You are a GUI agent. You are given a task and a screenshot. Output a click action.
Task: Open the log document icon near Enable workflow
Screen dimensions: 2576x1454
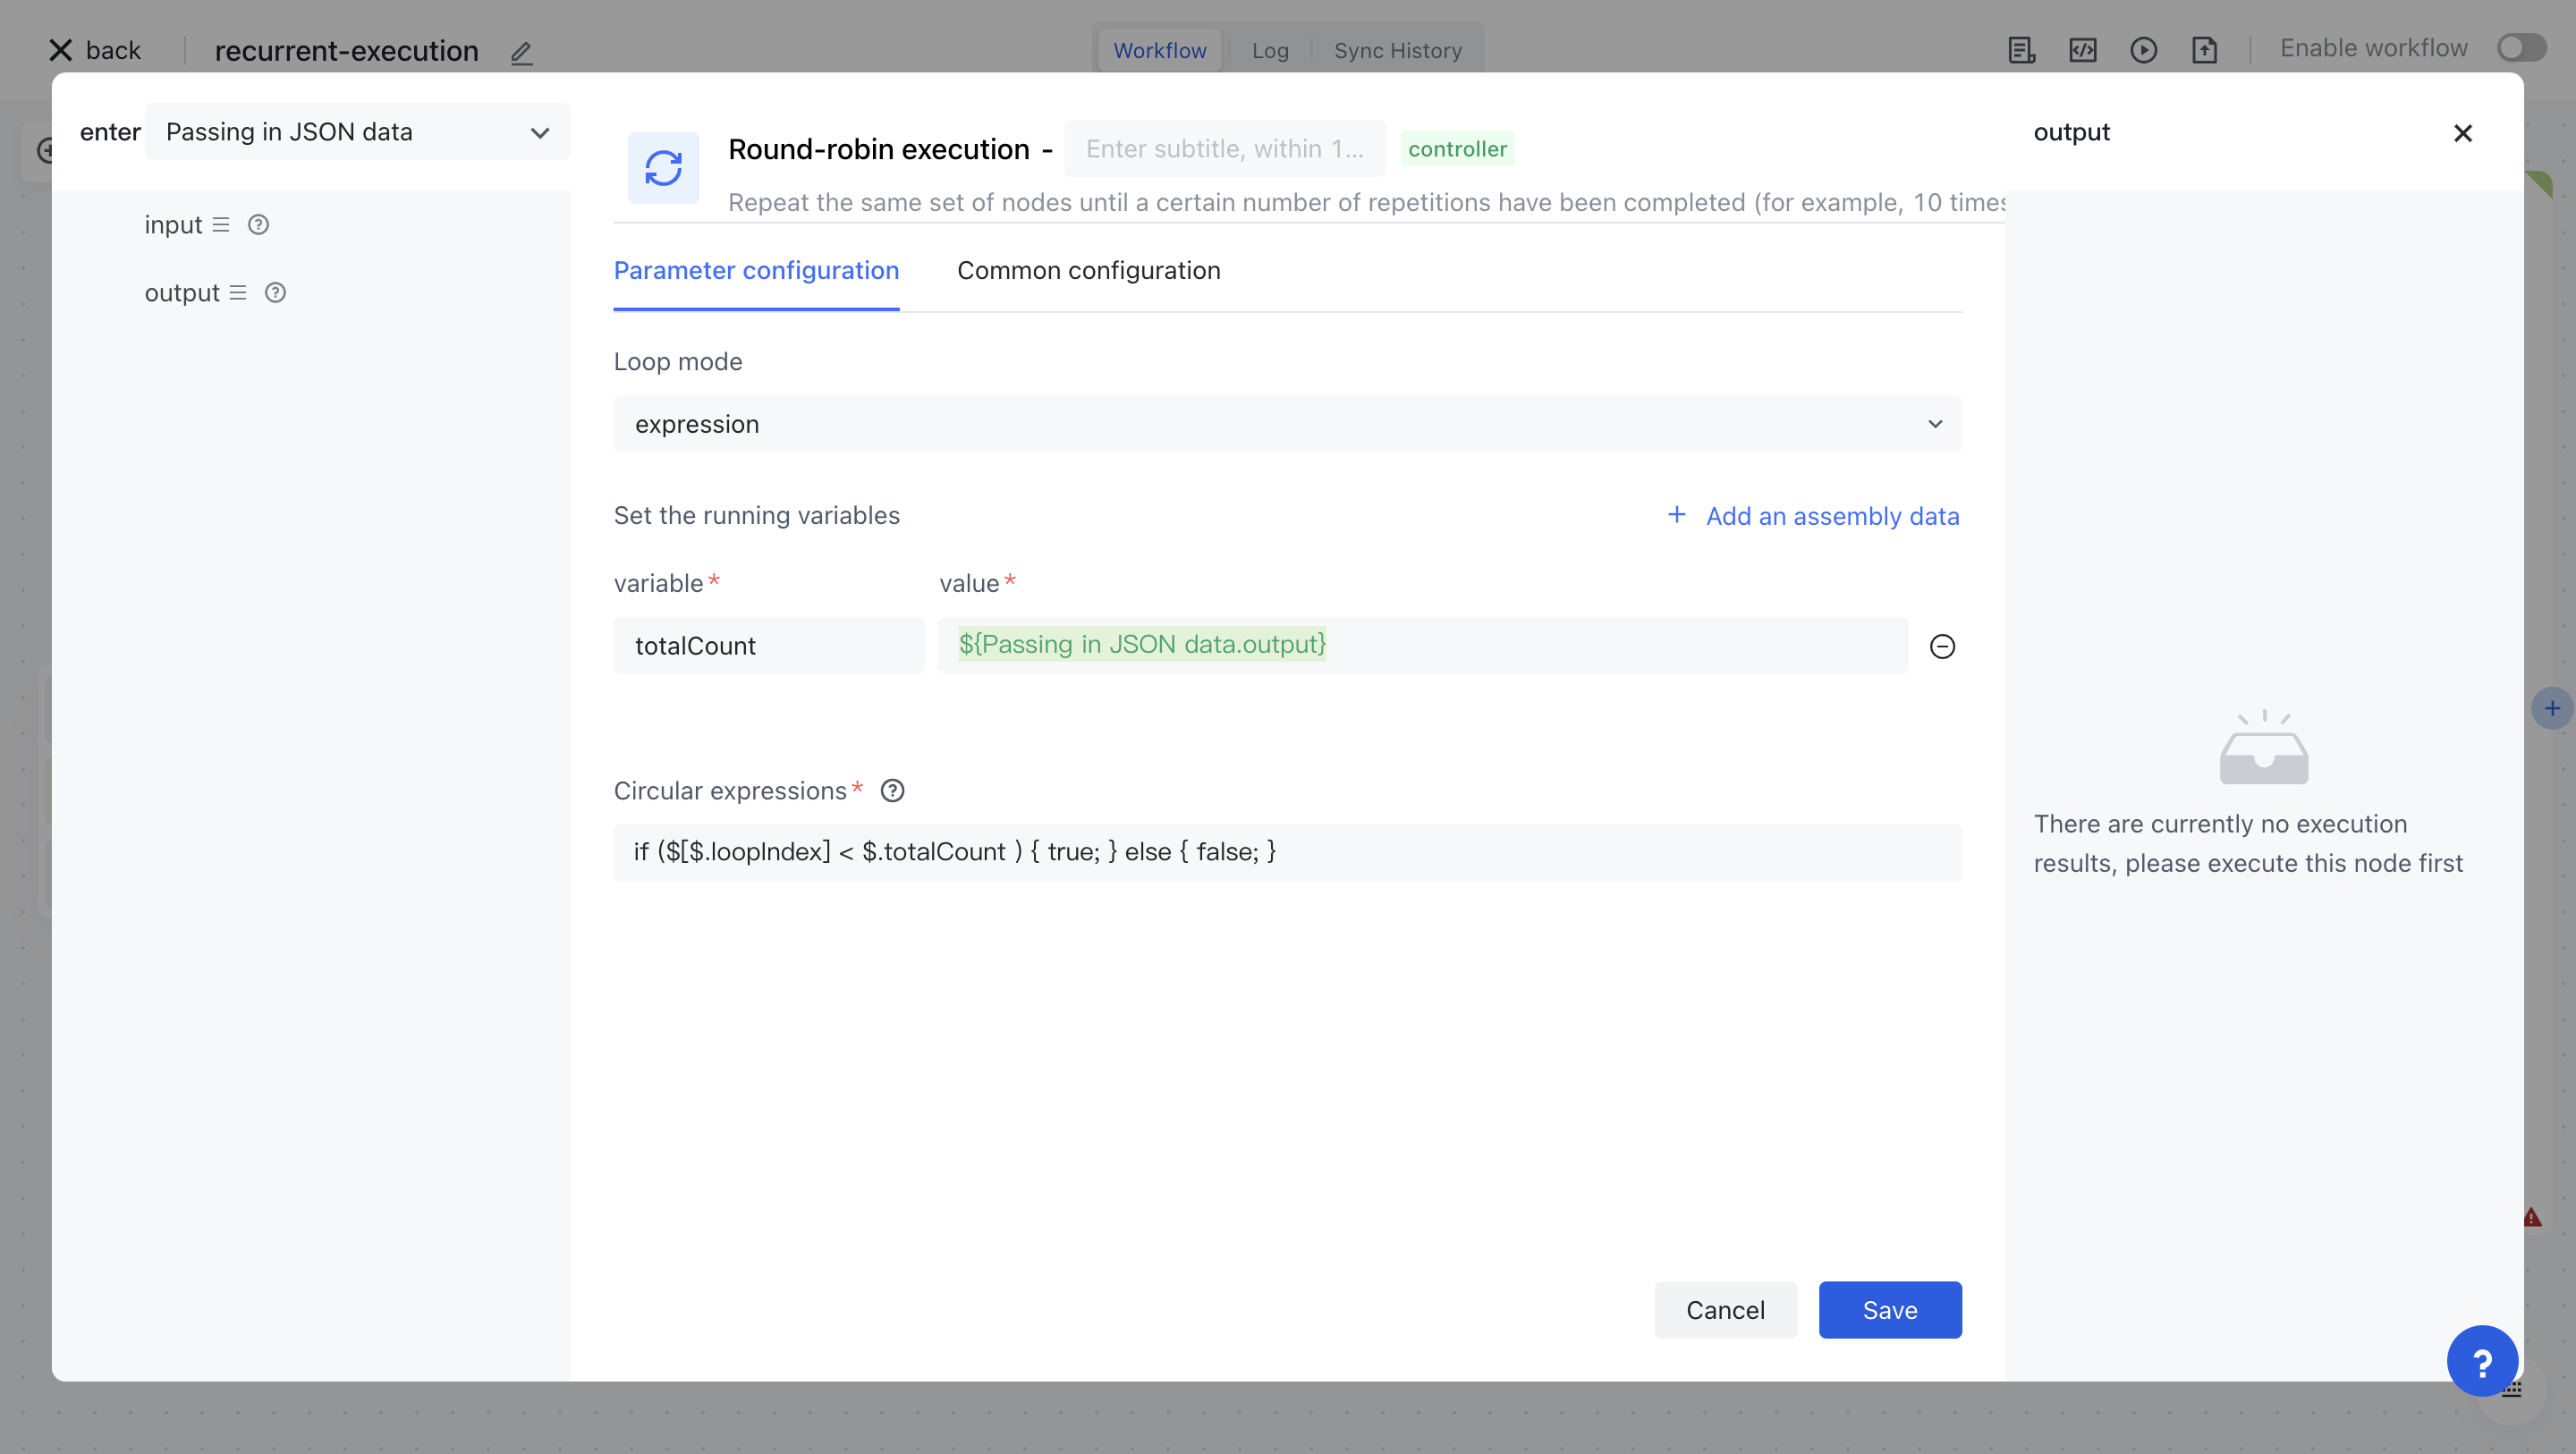[2022, 50]
